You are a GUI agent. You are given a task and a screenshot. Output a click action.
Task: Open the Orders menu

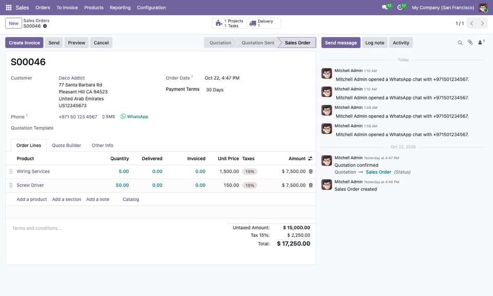pyautogui.click(x=43, y=8)
